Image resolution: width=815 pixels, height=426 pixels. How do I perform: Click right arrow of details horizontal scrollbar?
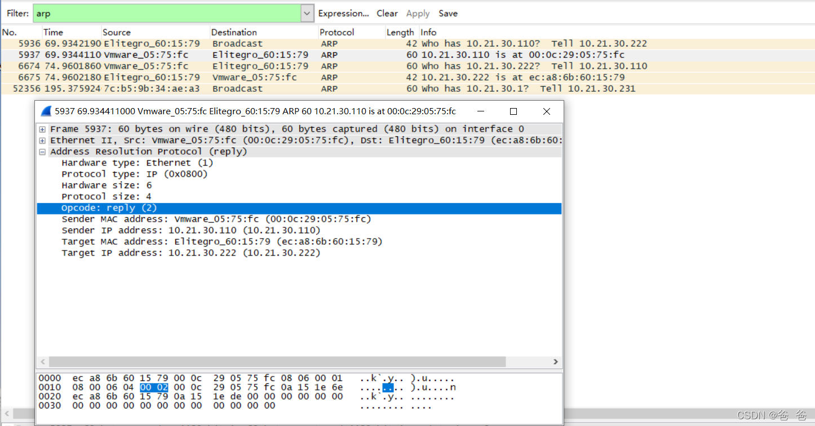point(556,362)
